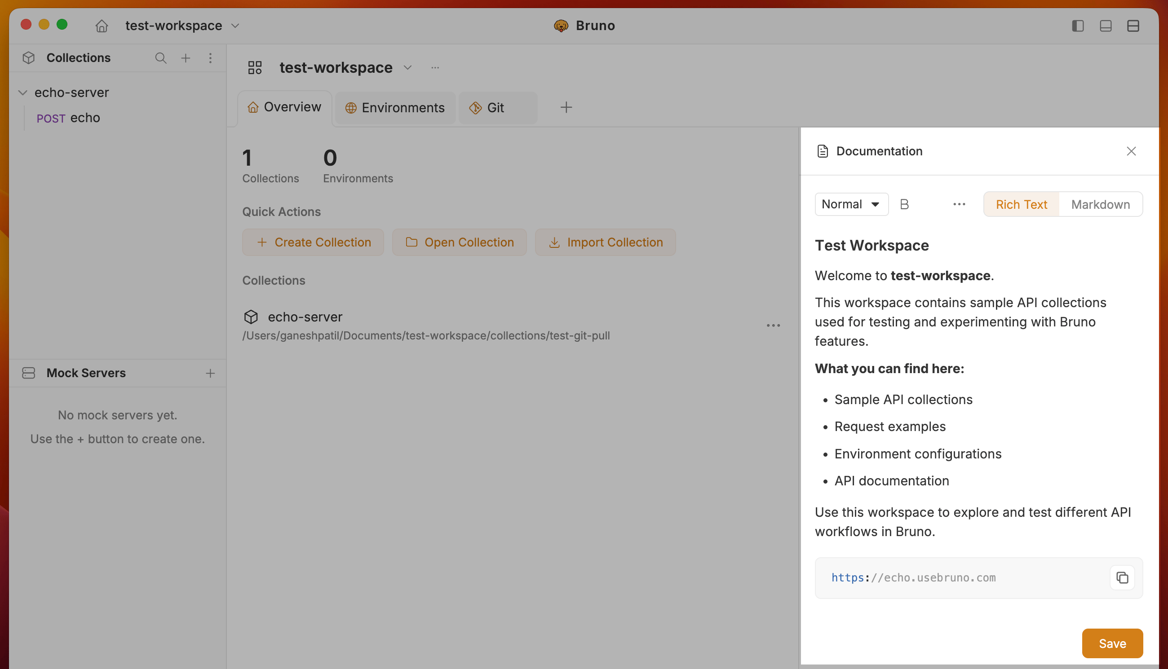Select the Rich Text editor mode

pyautogui.click(x=1022, y=204)
